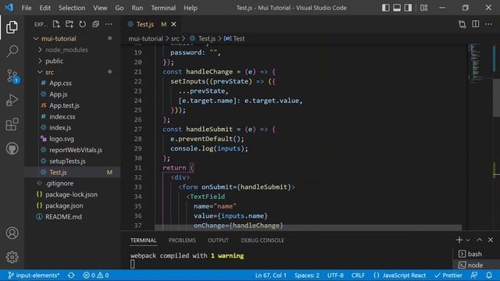The image size is (500, 281).
Task: Open the Explorer view in activity bar
Action: (12, 27)
